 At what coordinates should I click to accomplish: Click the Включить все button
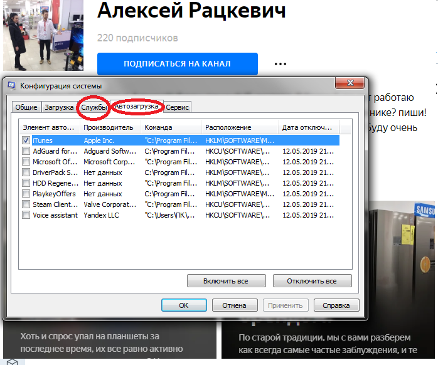tap(227, 281)
